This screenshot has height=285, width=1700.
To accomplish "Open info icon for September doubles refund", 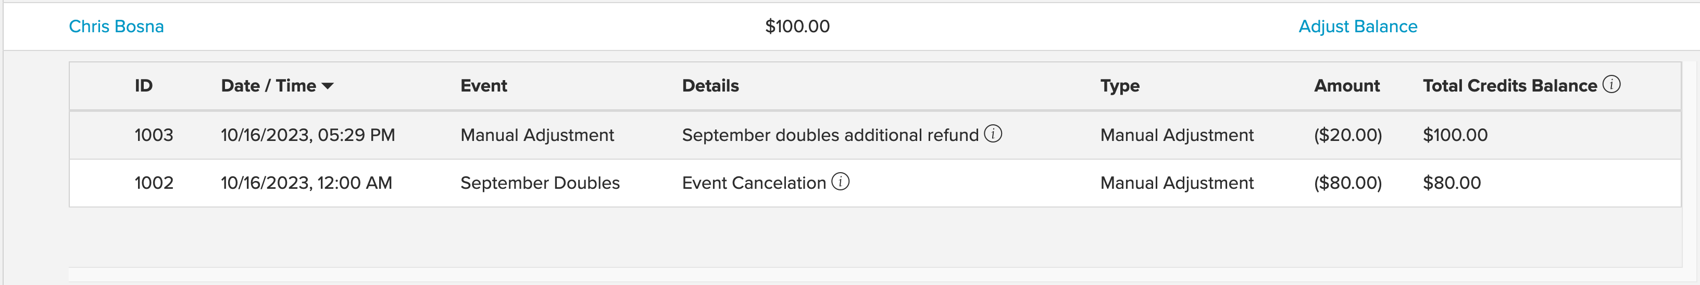I will 993,134.
